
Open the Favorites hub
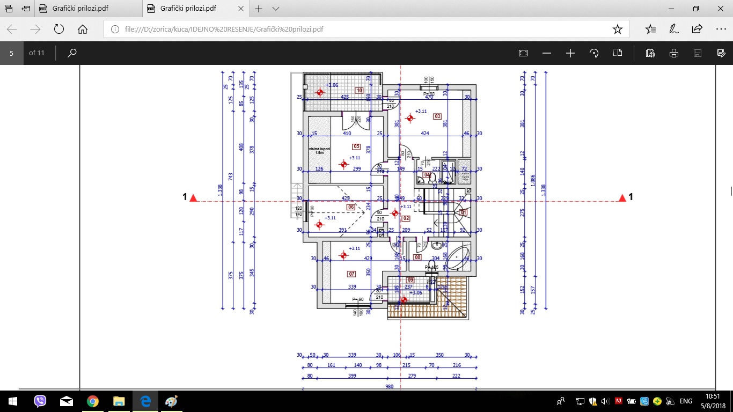(x=650, y=29)
